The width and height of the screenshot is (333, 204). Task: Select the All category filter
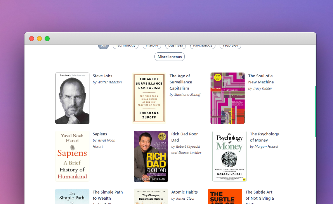(x=103, y=47)
